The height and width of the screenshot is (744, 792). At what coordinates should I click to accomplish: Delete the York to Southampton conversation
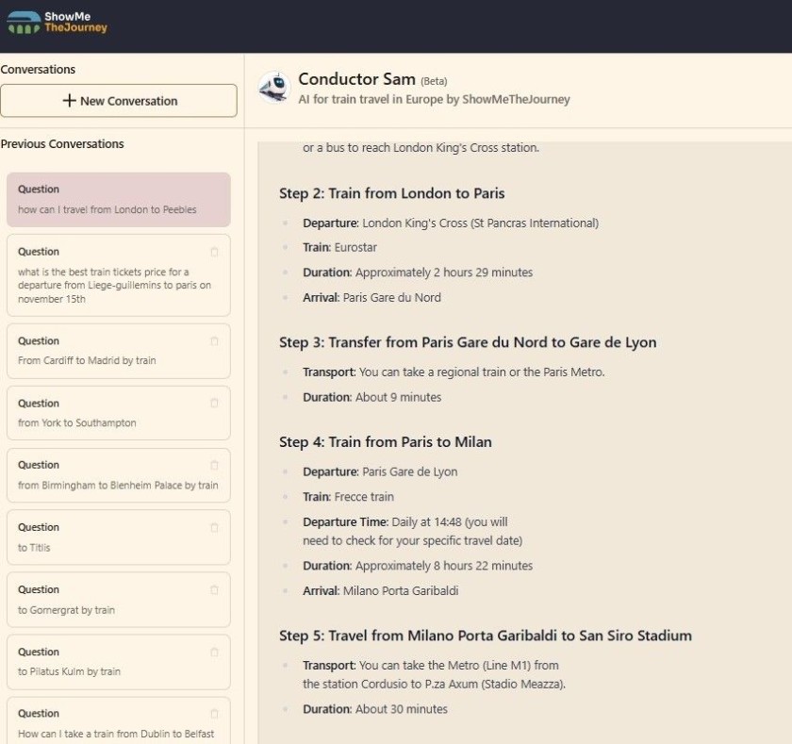(x=214, y=403)
